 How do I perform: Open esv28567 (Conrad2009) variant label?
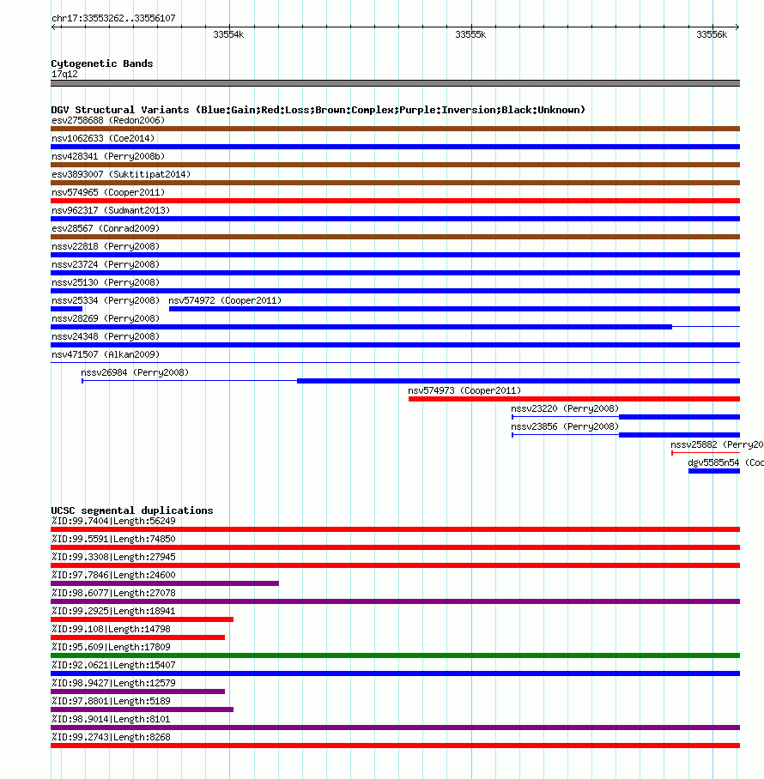(106, 228)
